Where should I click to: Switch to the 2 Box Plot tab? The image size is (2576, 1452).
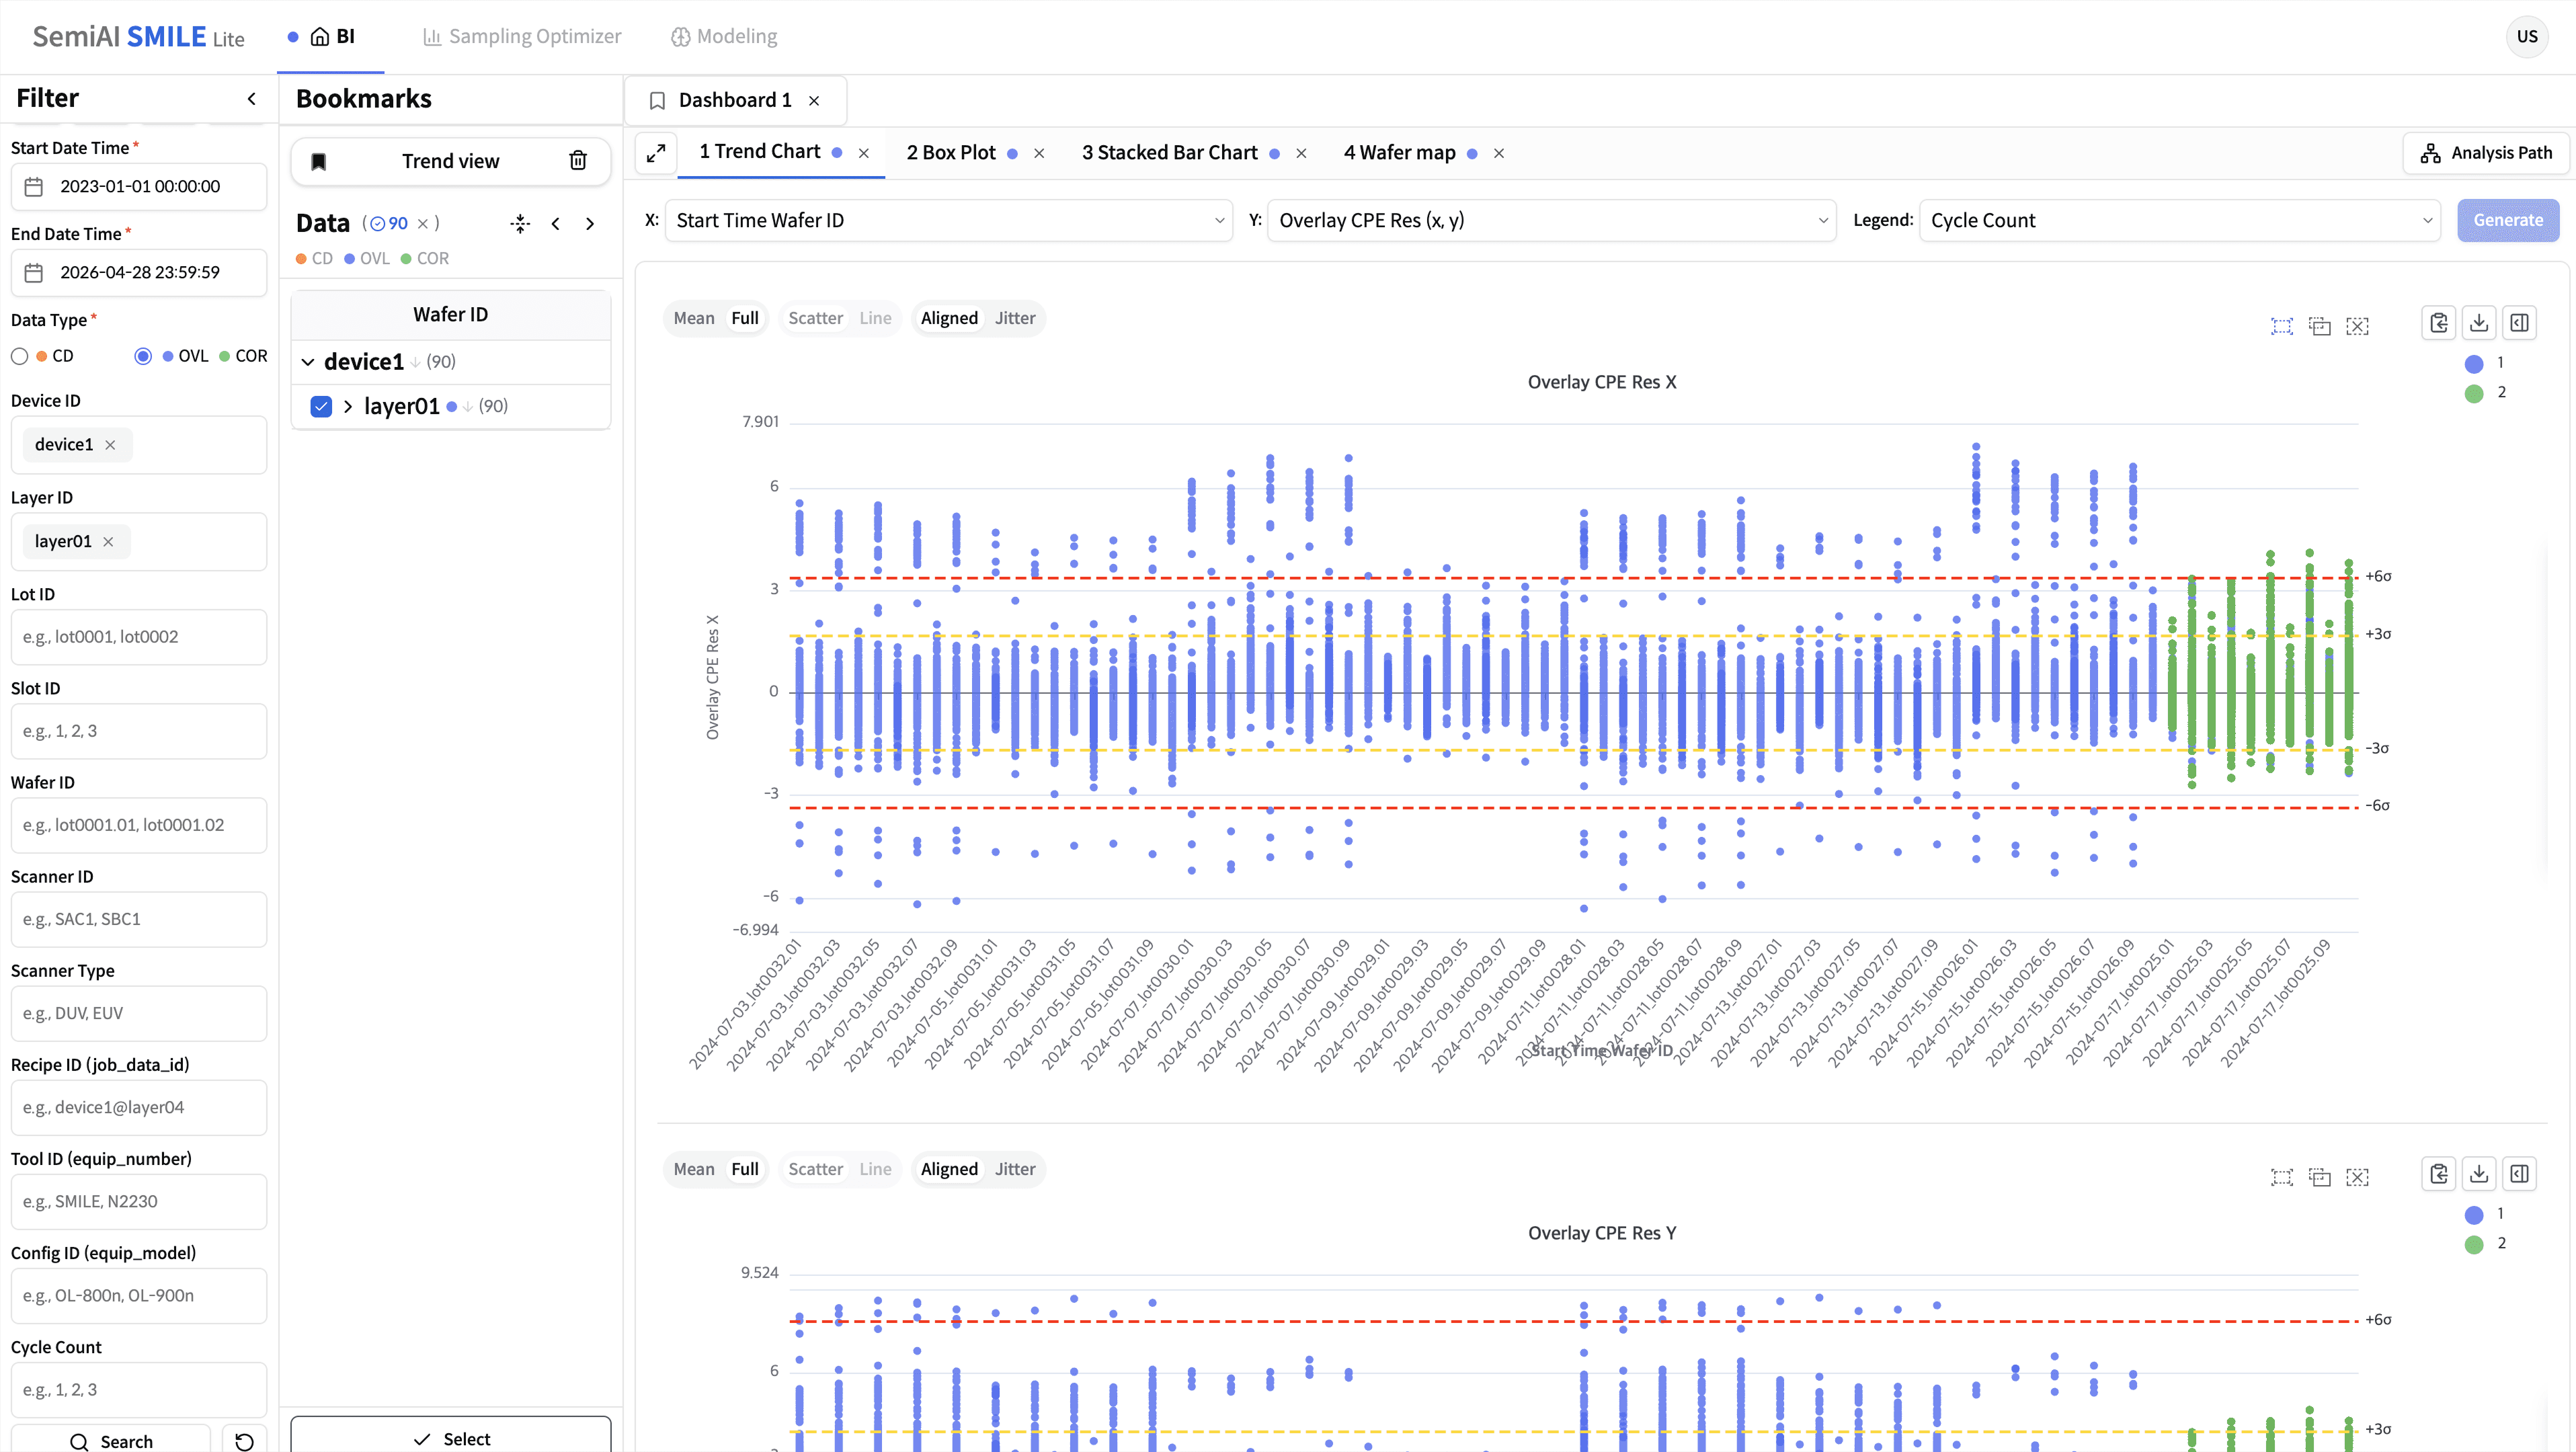pyautogui.click(x=951, y=153)
